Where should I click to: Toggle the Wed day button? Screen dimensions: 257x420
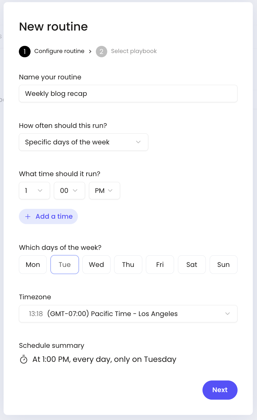point(96,265)
